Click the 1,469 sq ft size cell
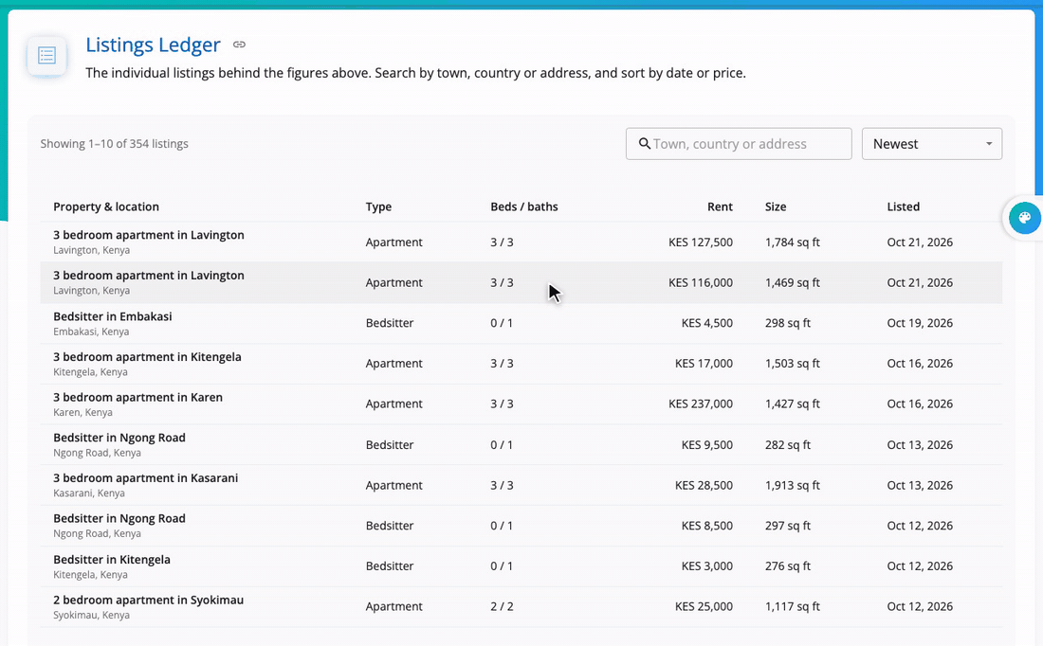This screenshot has height=646, width=1043. (793, 282)
